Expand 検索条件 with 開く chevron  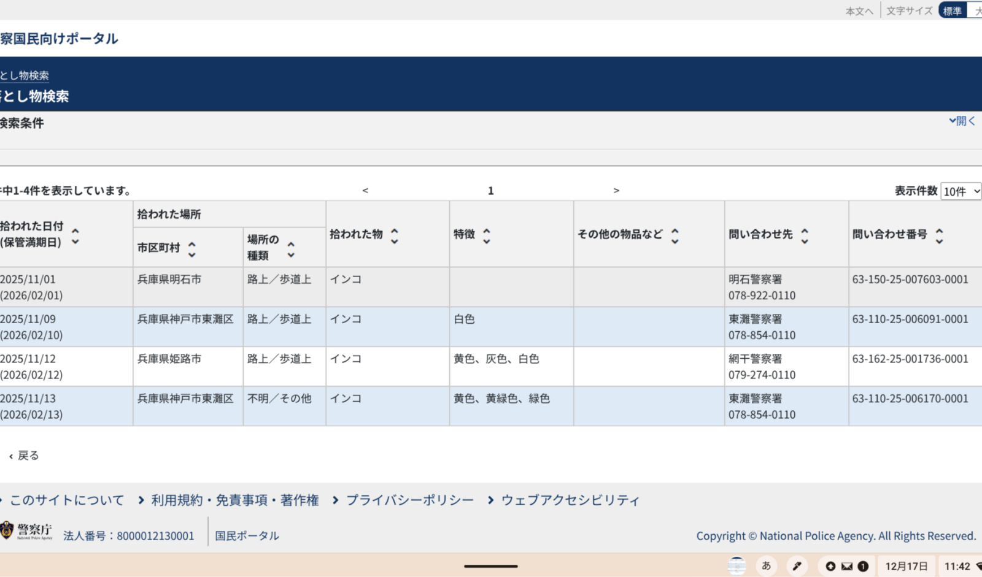pyautogui.click(x=962, y=121)
